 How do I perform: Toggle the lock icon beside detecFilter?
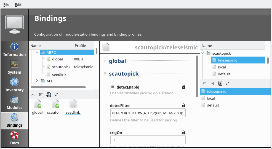(x=184, y=105)
